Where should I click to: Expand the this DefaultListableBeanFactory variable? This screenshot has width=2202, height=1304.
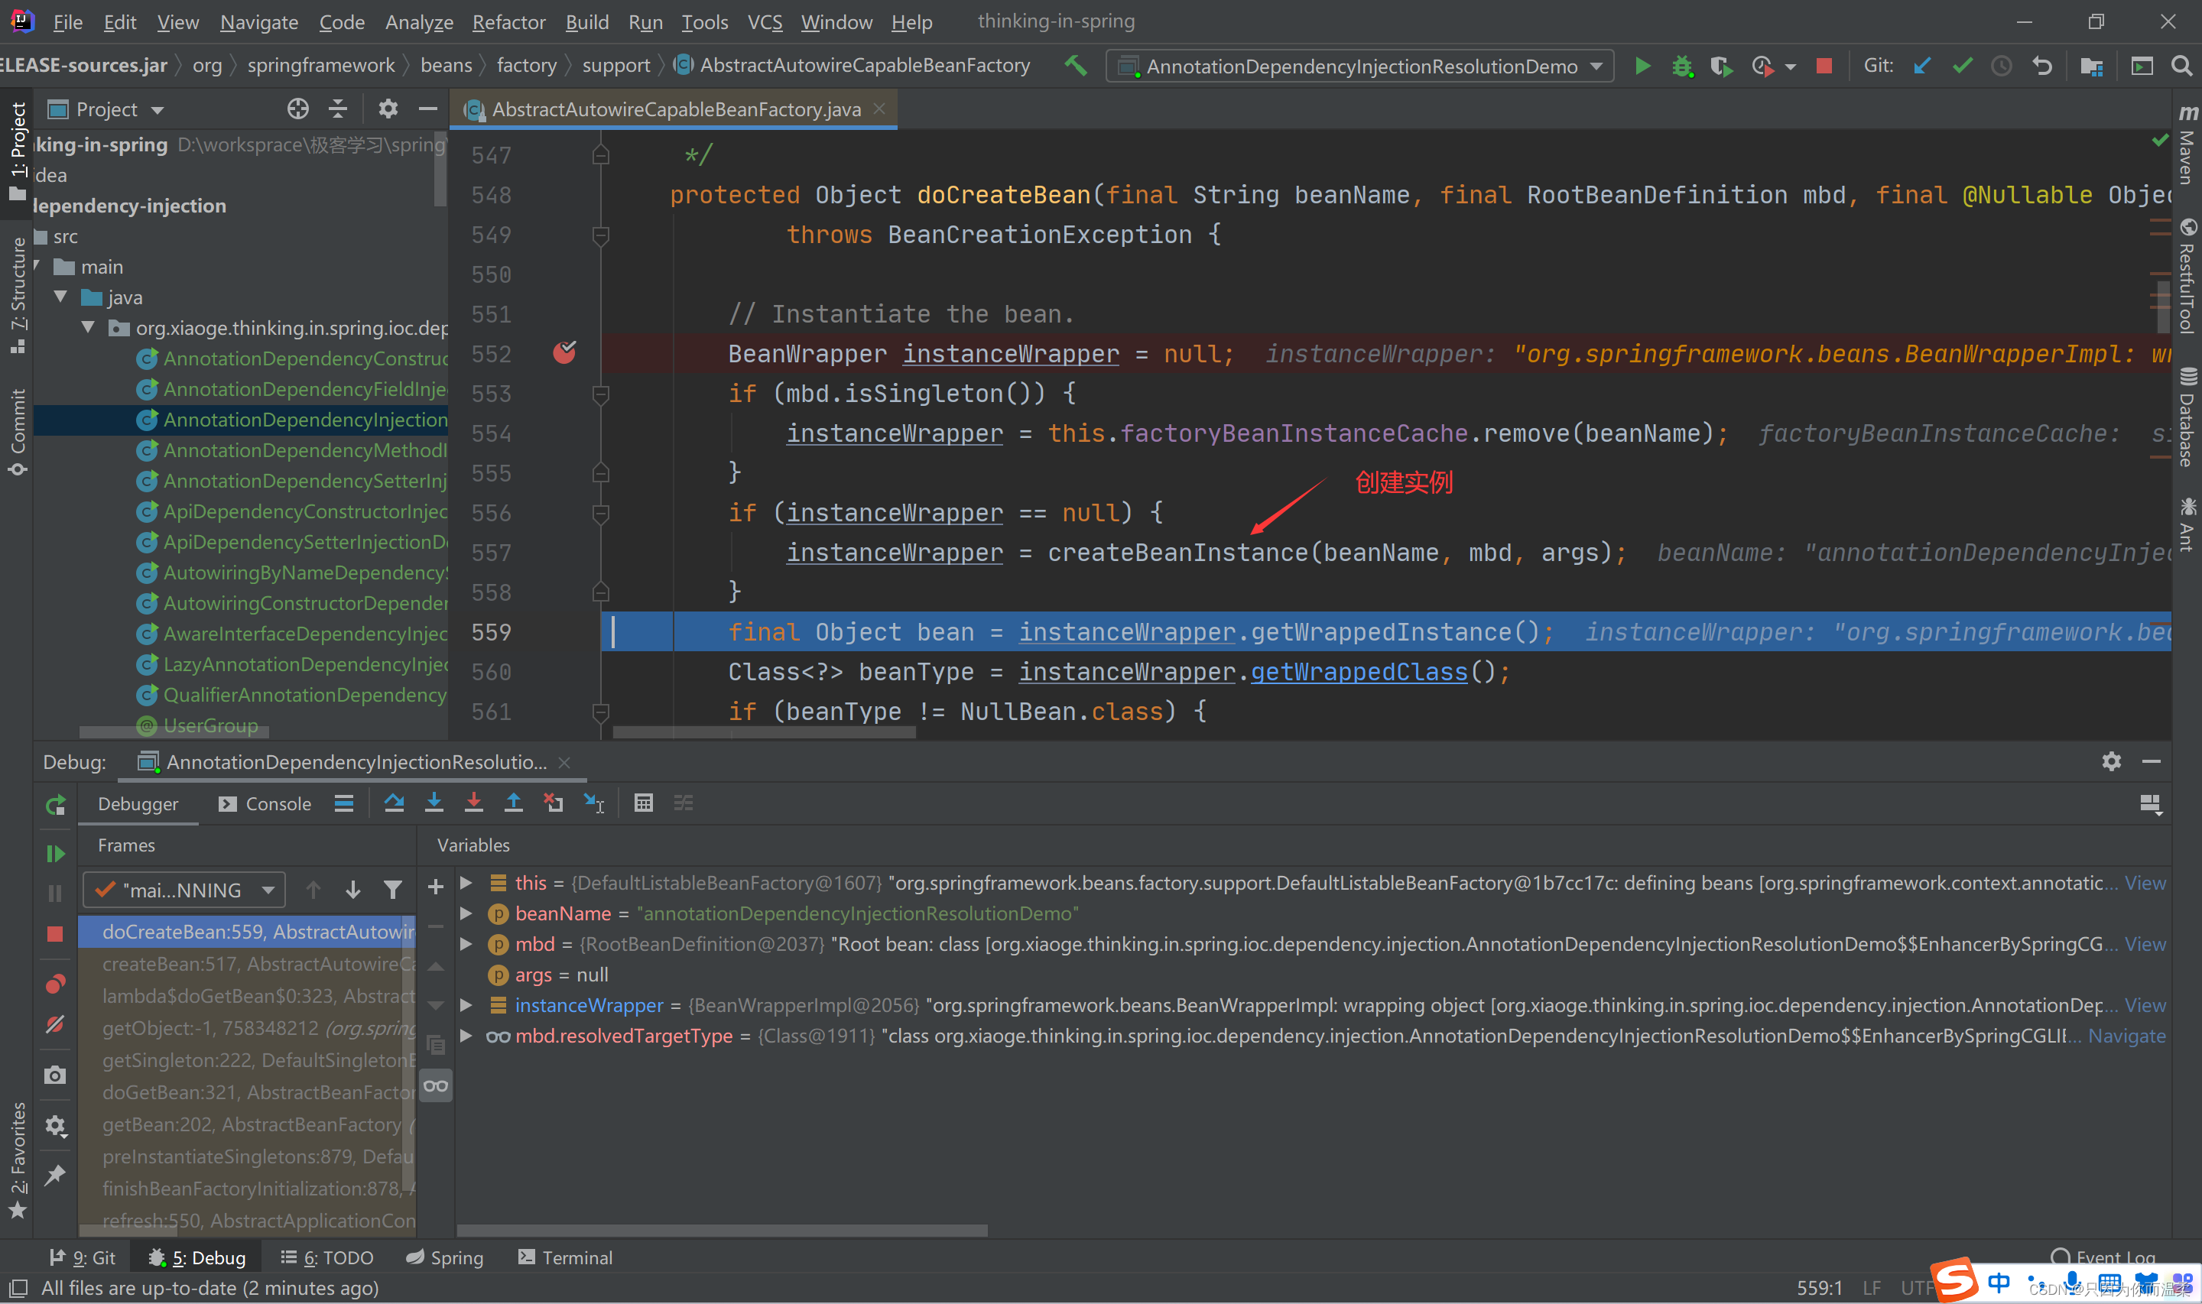tap(467, 884)
